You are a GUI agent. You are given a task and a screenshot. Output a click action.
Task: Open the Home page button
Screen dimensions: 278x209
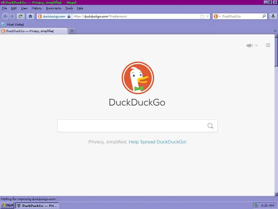click(x=30, y=16)
